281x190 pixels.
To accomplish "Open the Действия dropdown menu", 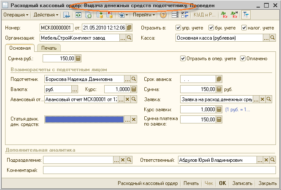I will pyautogui.click(x=46, y=15).
